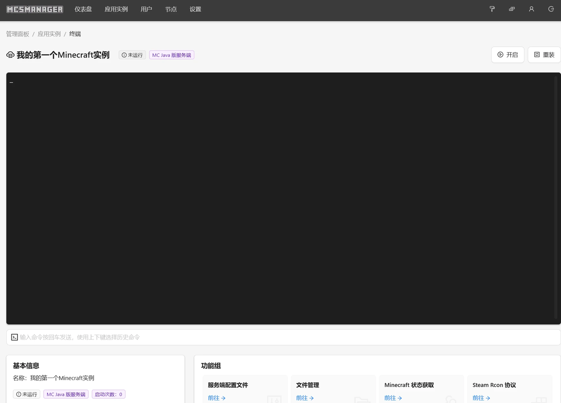Image resolution: width=561 pixels, height=403 pixels.
Task: Open the 应用实例 menu item
Action: [x=116, y=9]
